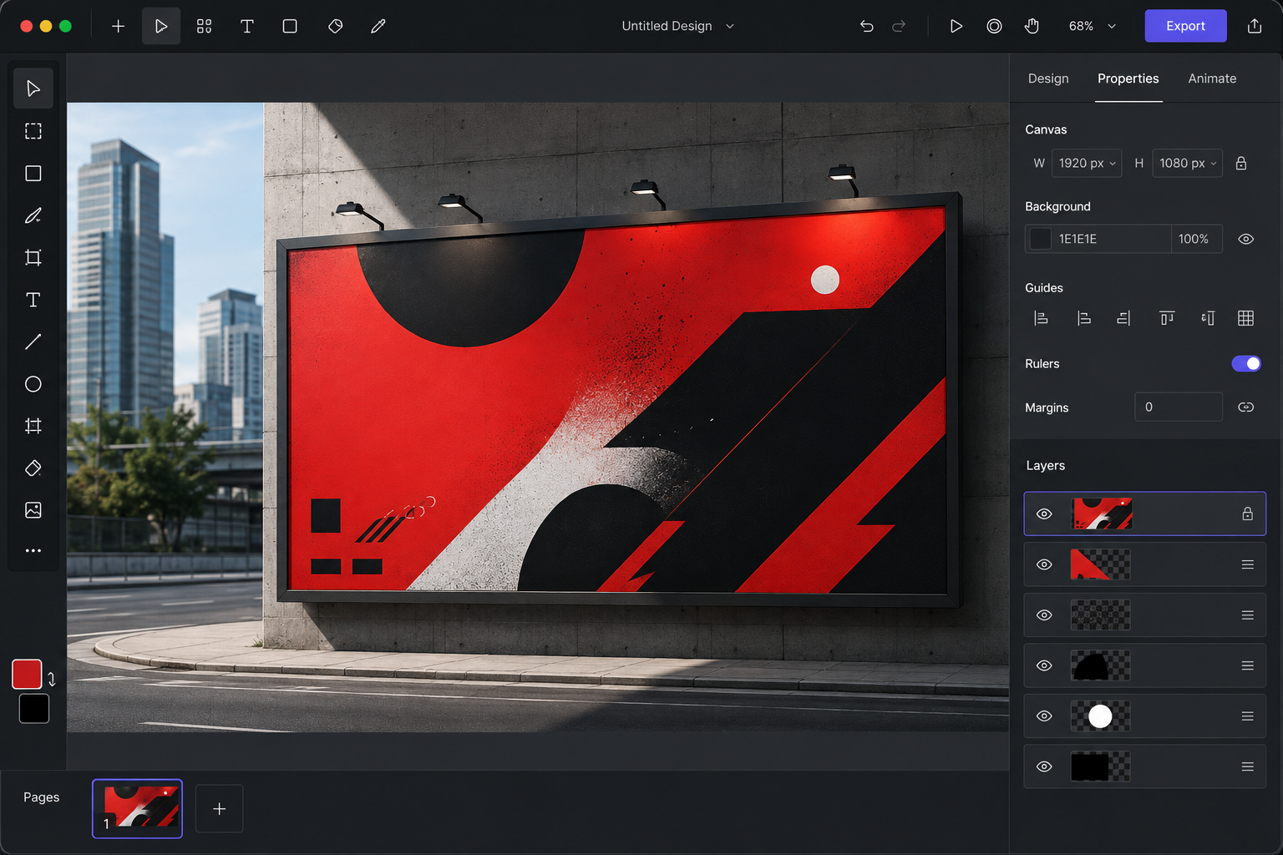Open more tools ellipsis in left sidebar

33,551
